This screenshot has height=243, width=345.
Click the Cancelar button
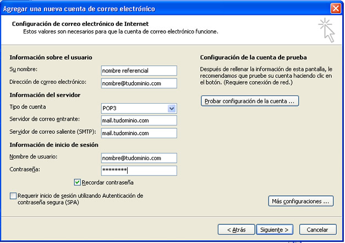(x=317, y=229)
